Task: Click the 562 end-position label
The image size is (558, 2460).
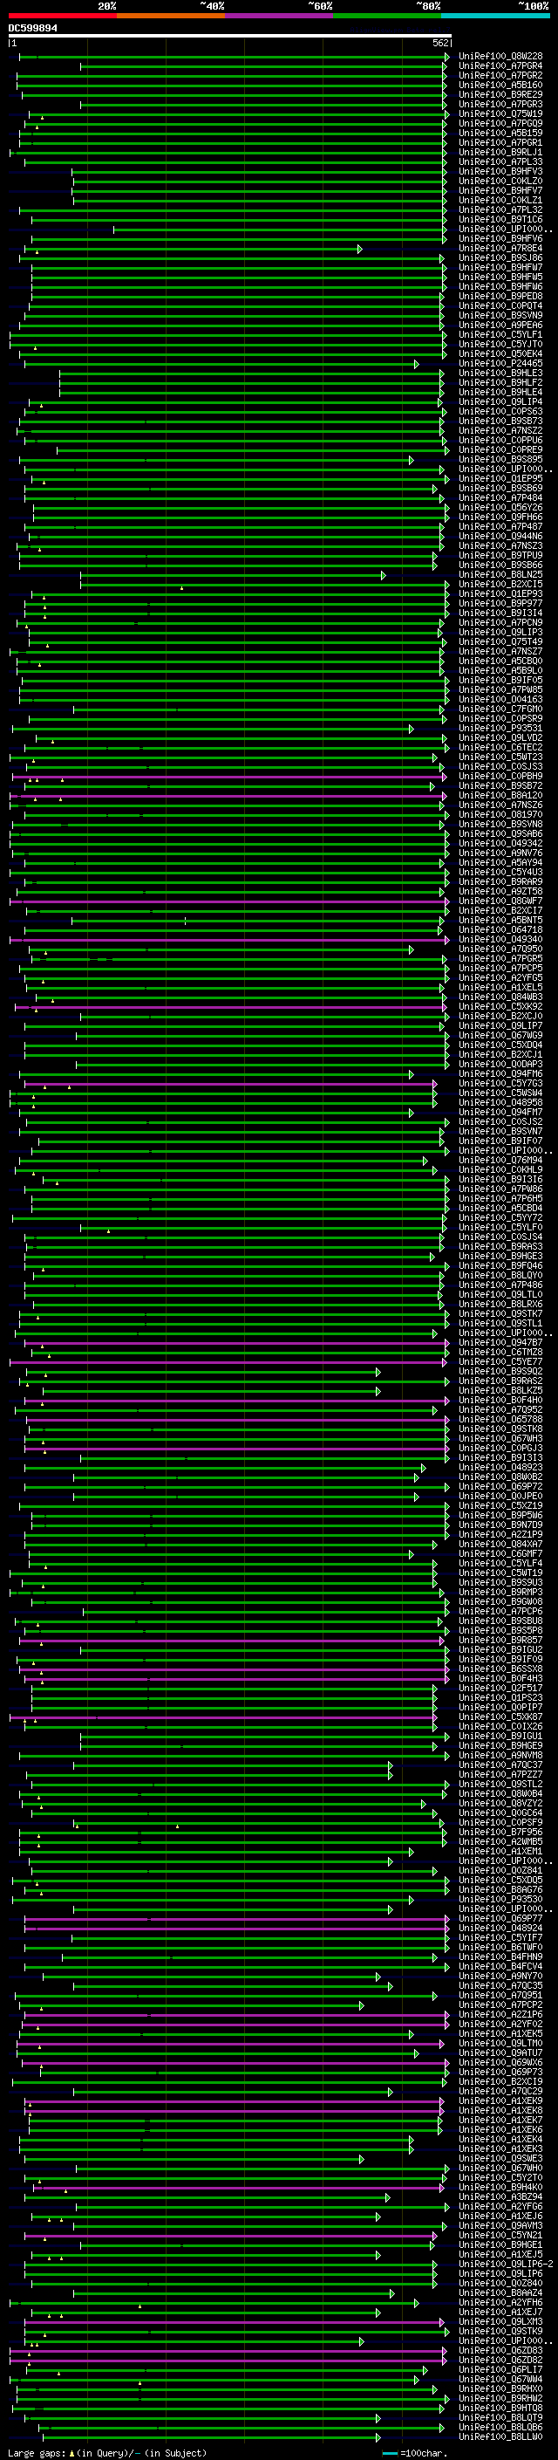Action: point(439,43)
